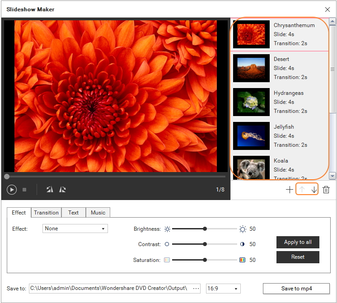Open the Music tab
Image resolution: width=337 pixels, height=303 pixels.
[x=98, y=213]
